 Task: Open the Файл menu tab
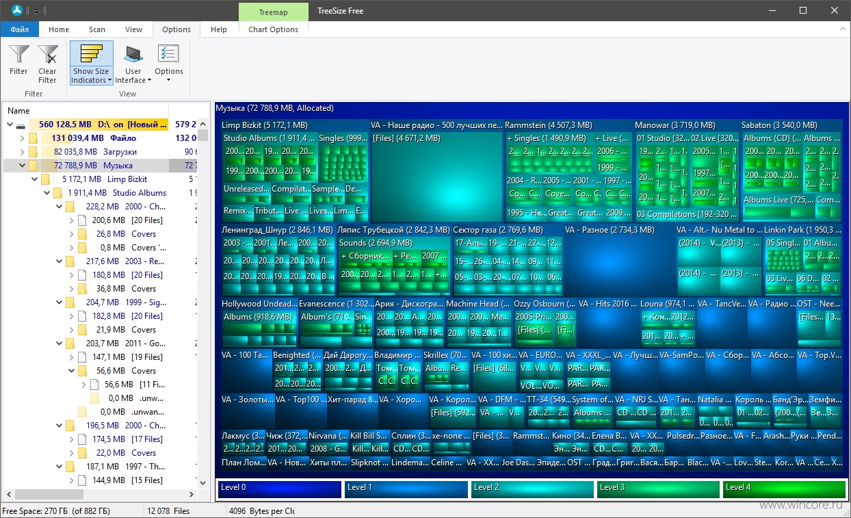click(20, 29)
